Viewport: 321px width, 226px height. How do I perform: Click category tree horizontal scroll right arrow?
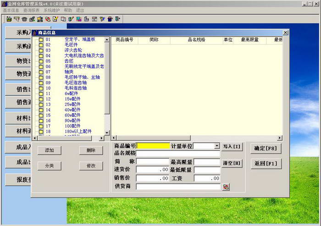101,138
